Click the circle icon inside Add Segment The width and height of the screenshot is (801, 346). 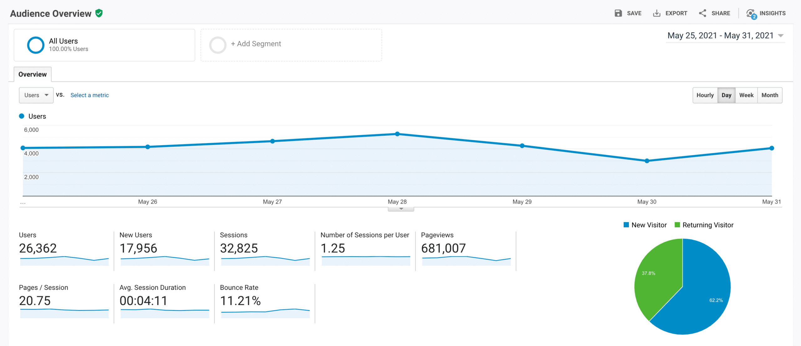(x=218, y=45)
